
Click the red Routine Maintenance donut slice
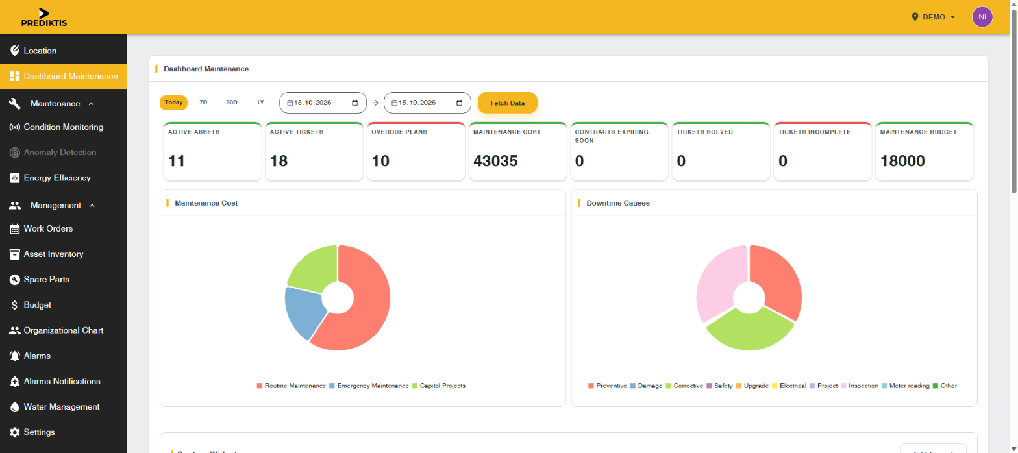pos(367,305)
